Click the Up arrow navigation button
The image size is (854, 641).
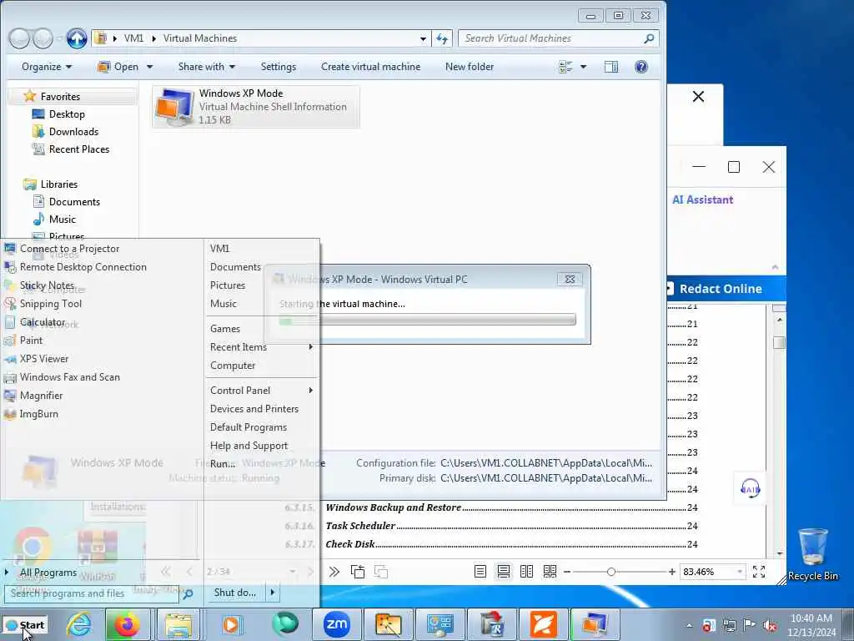tap(77, 38)
